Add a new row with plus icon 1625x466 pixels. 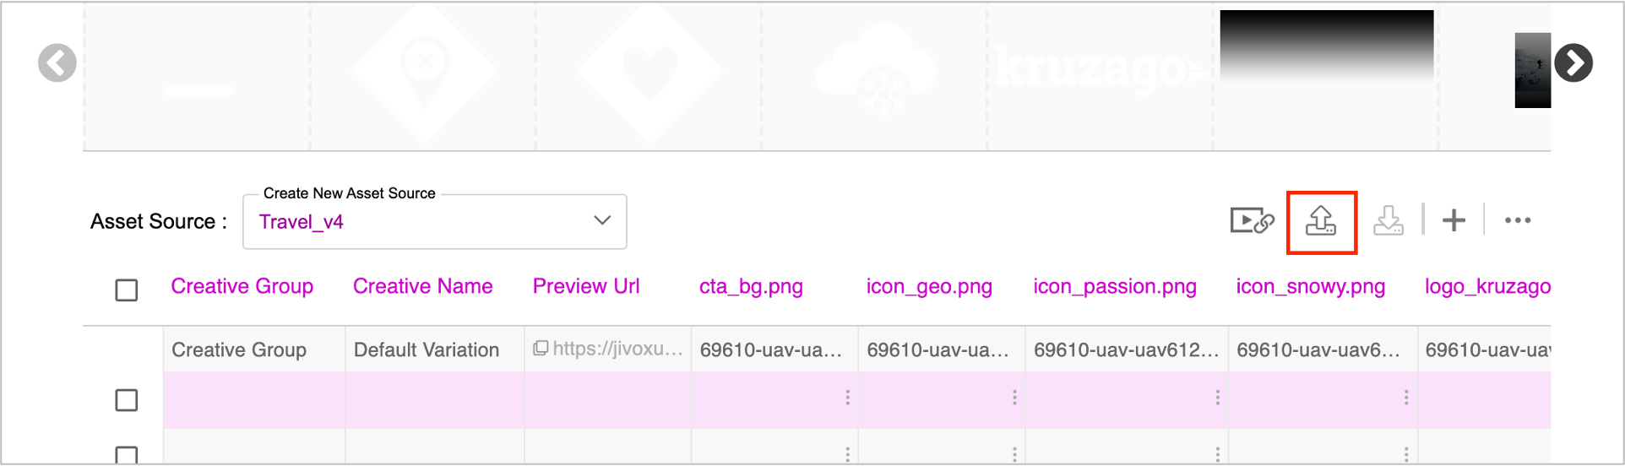point(1454,220)
